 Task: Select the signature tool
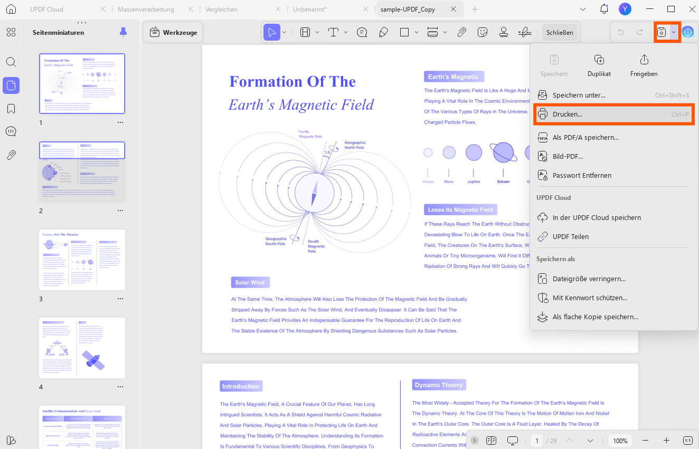(525, 32)
